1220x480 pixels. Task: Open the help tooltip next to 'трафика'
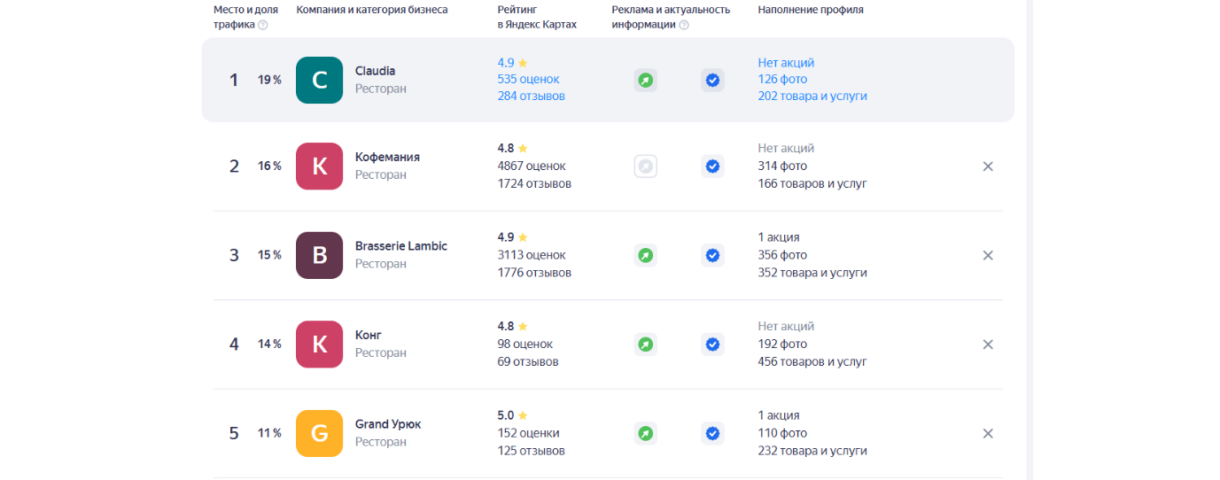click(x=262, y=25)
